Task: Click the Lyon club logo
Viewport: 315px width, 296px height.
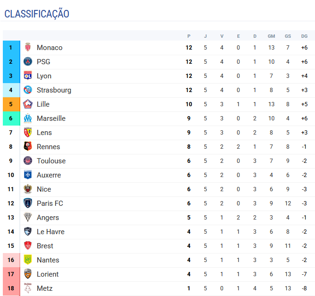Action: (x=28, y=76)
